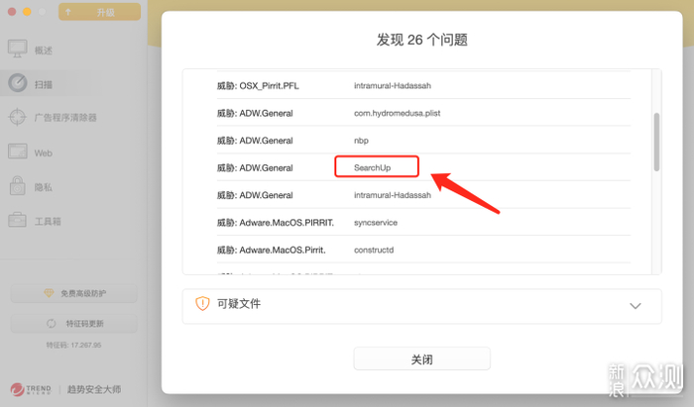Click the 特征码: 17.267.95 version text
Image resolution: width=694 pixels, height=407 pixels.
[74, 346]
